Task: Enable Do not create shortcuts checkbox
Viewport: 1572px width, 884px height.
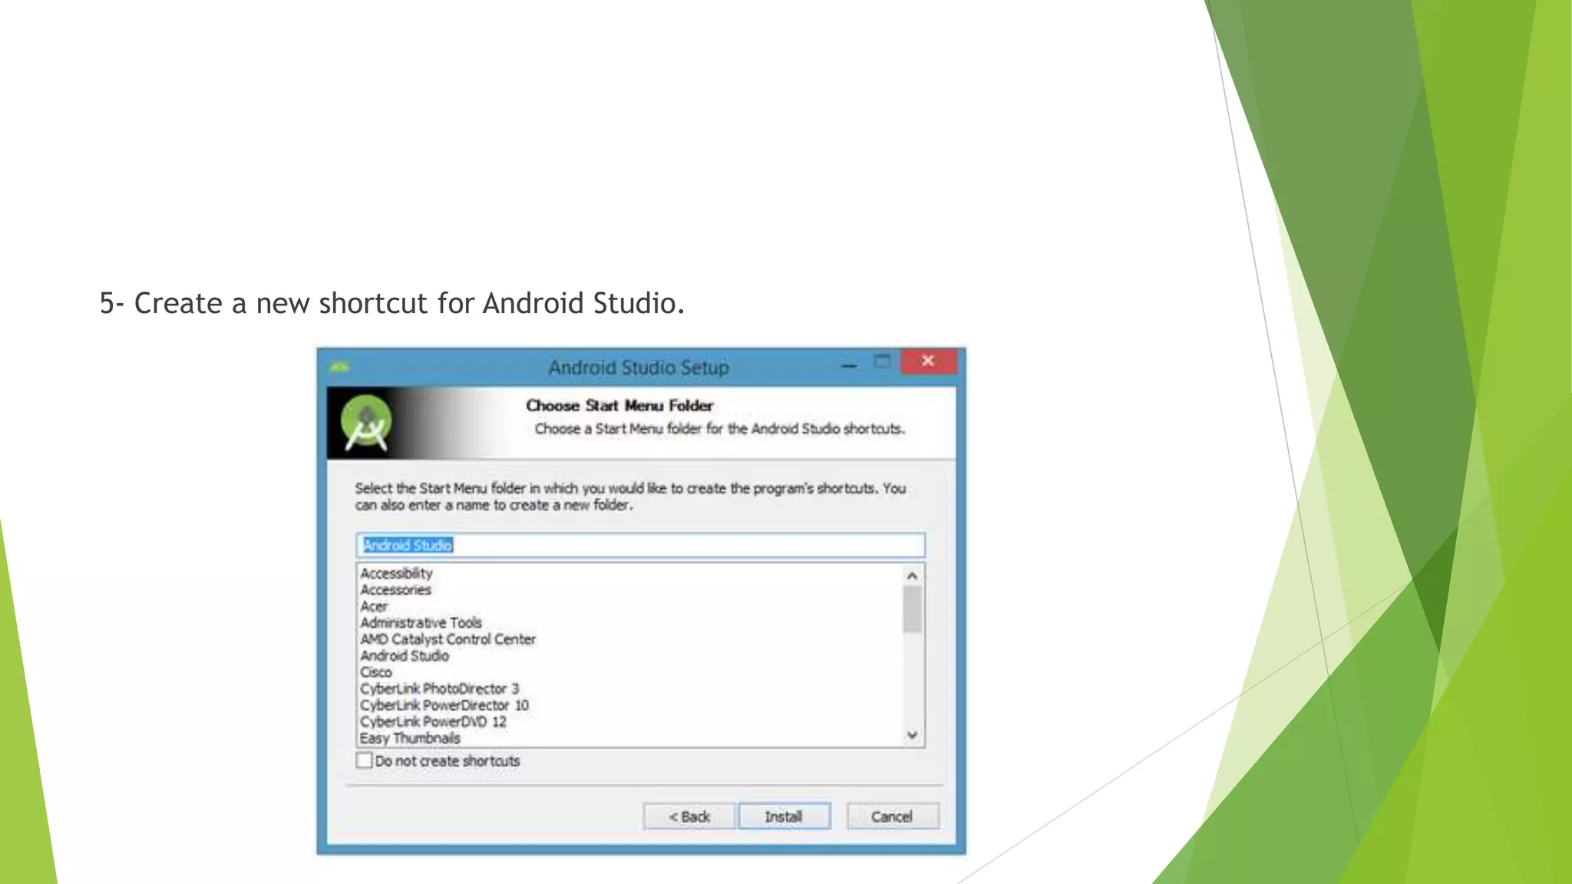Action: pos(365,760)
